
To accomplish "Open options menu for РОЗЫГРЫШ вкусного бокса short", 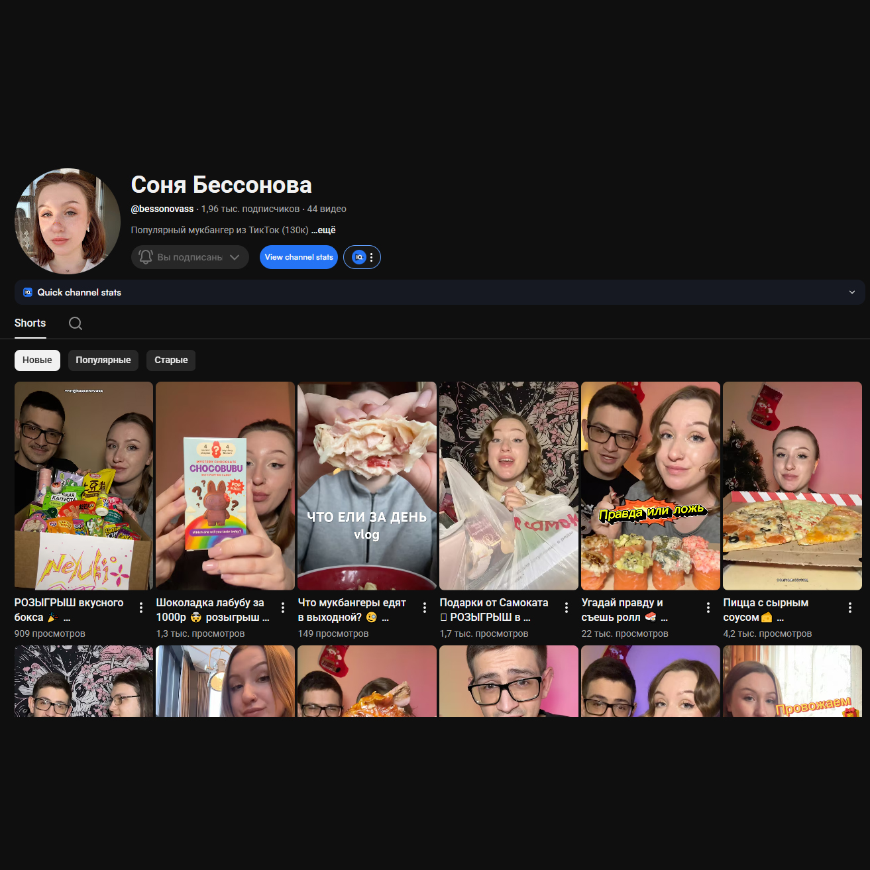I will (x=141, y=608).
